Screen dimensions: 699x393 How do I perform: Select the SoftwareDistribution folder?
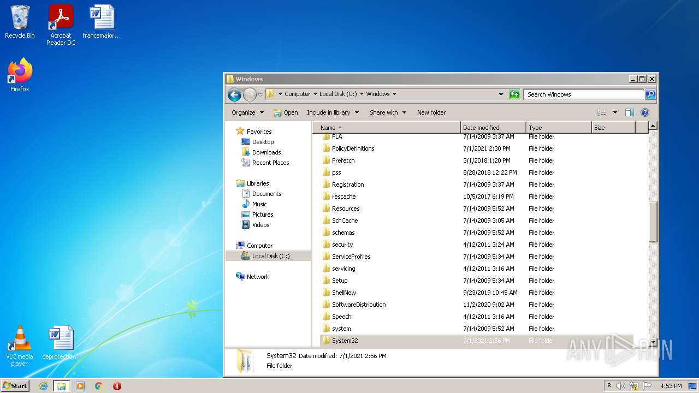click(359, 305)
